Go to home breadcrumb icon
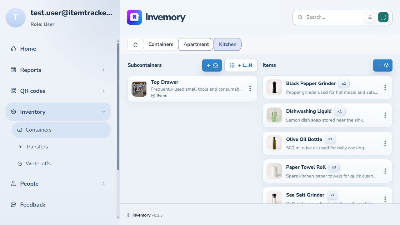The width and height of the screenshot is (400, 225). tap(135, 44)
